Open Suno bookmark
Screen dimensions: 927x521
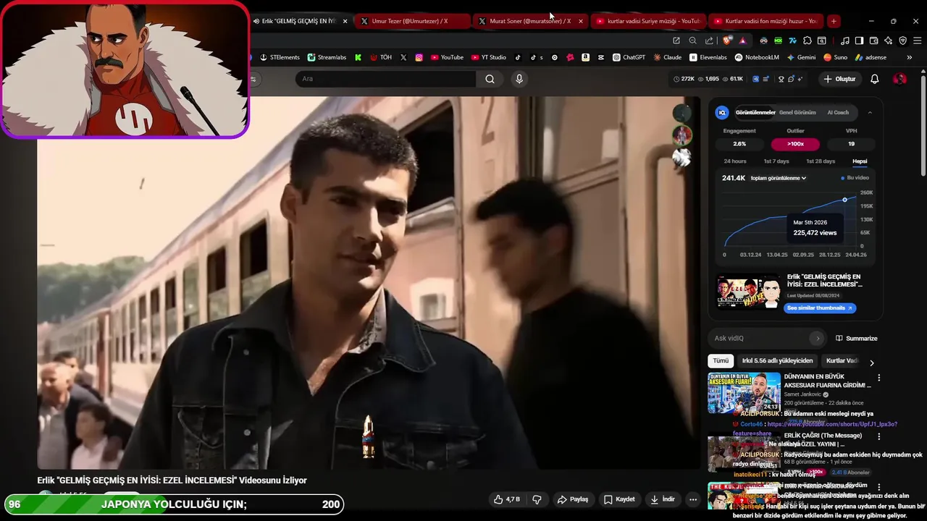point(835,57)
